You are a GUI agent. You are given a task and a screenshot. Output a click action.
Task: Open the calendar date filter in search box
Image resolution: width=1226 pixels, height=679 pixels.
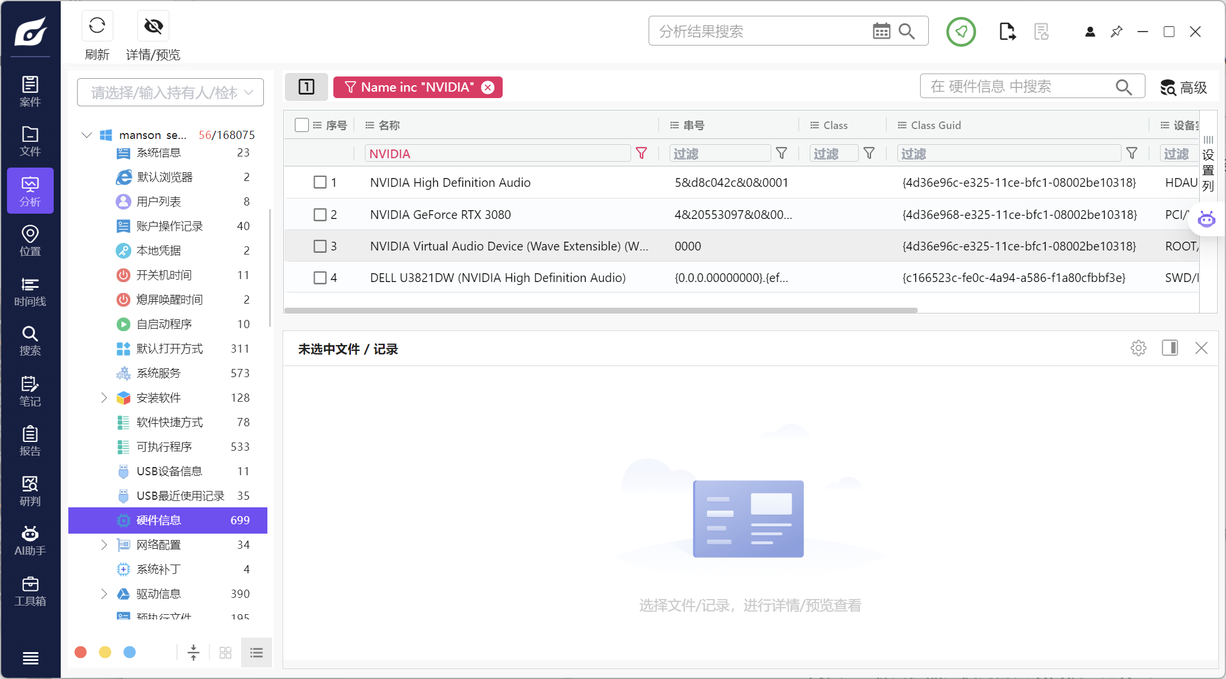(x=881, y=31)
